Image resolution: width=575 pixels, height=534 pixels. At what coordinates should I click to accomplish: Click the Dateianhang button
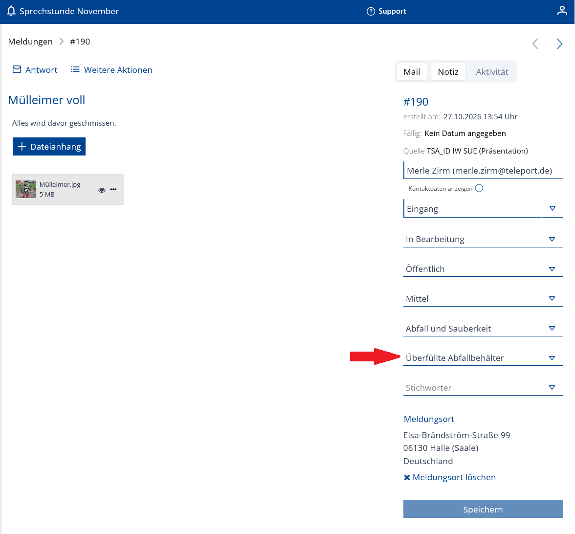[49, 146]
